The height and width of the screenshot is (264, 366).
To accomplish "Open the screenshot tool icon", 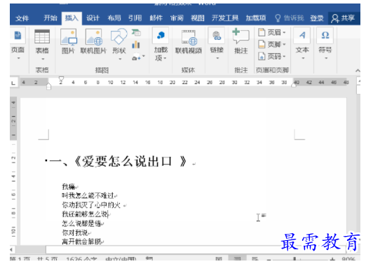I will [x=137, y=57].
